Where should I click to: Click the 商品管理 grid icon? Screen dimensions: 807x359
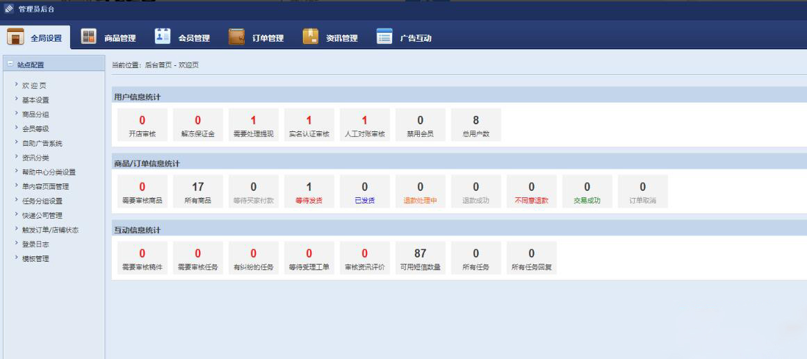[x=88, y=37]
